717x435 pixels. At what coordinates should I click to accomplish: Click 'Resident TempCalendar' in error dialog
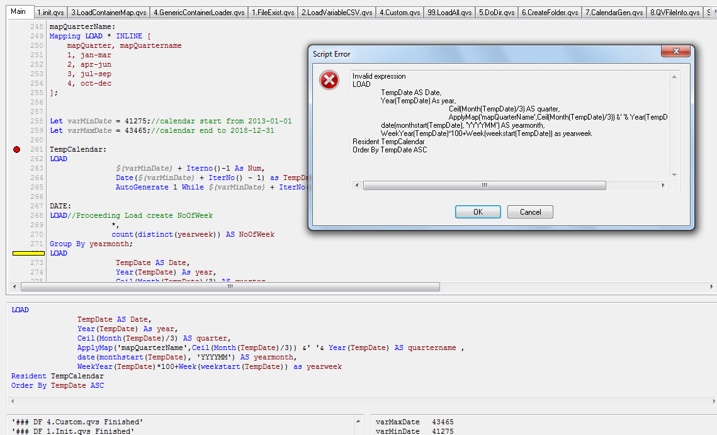pyautogui.click(x=388, y=142)
